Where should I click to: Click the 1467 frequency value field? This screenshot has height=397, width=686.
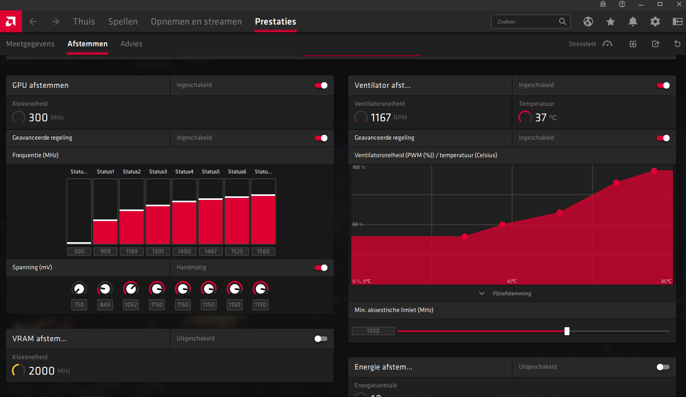click(x=211, y=251)
